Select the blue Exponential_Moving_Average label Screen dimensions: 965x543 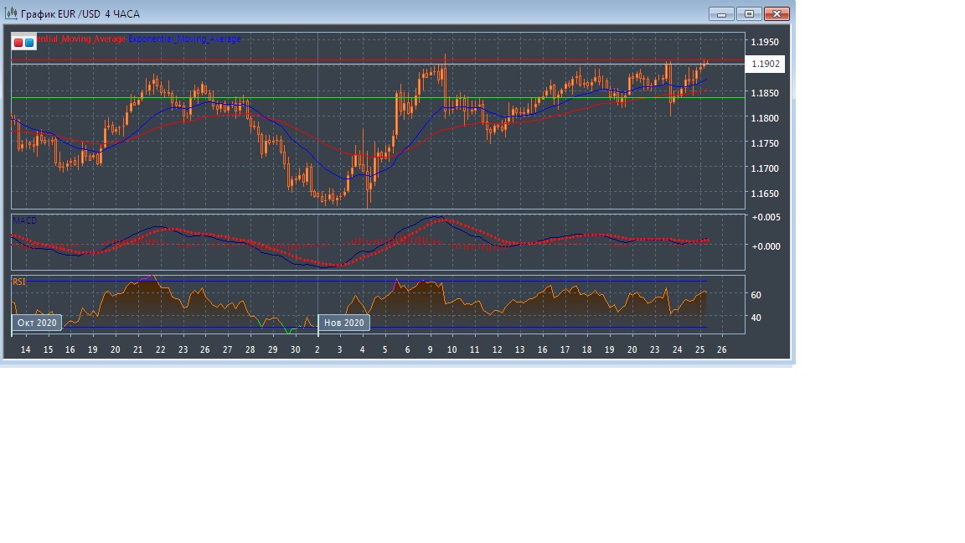coord(184,39)
